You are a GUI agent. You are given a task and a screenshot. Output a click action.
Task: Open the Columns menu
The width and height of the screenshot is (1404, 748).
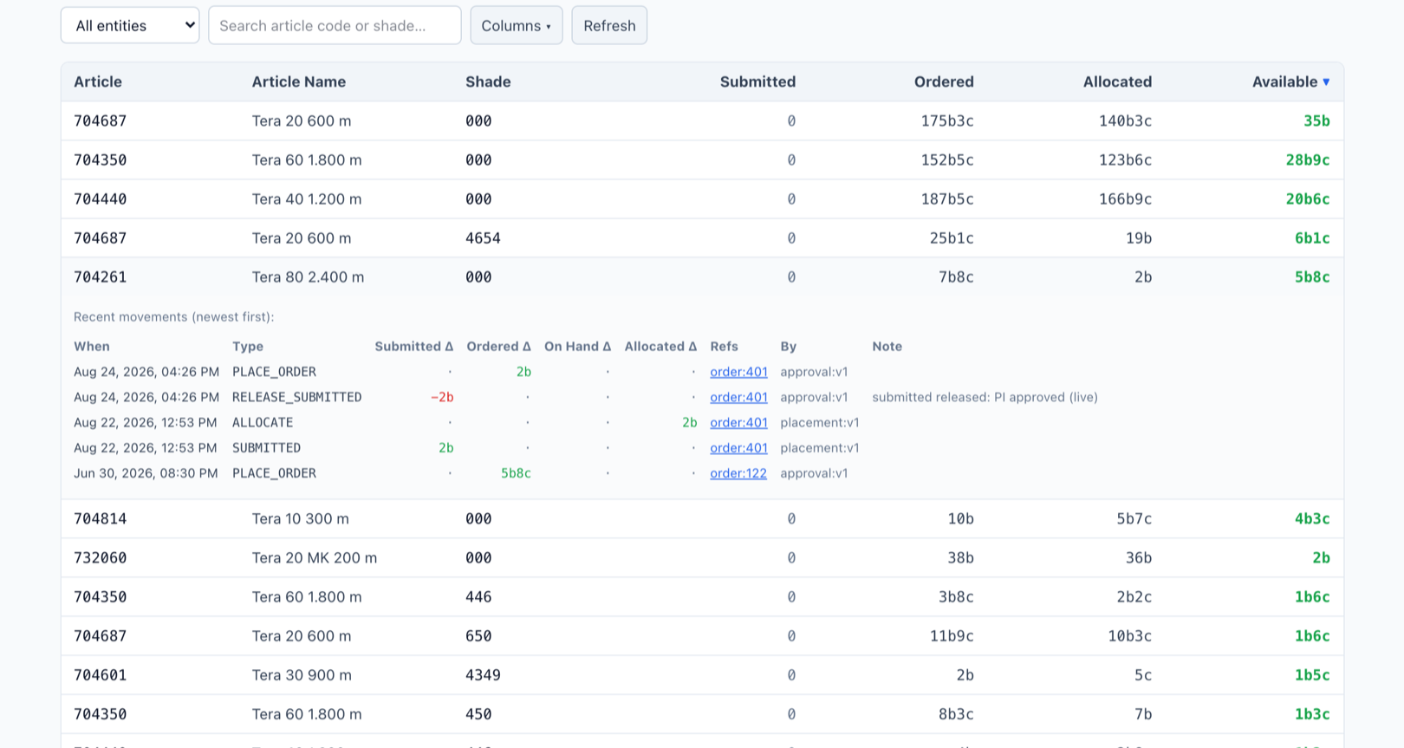[517, 25]
